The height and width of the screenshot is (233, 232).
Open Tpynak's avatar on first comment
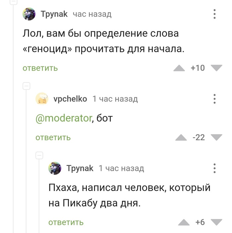[x=29, y=14]
